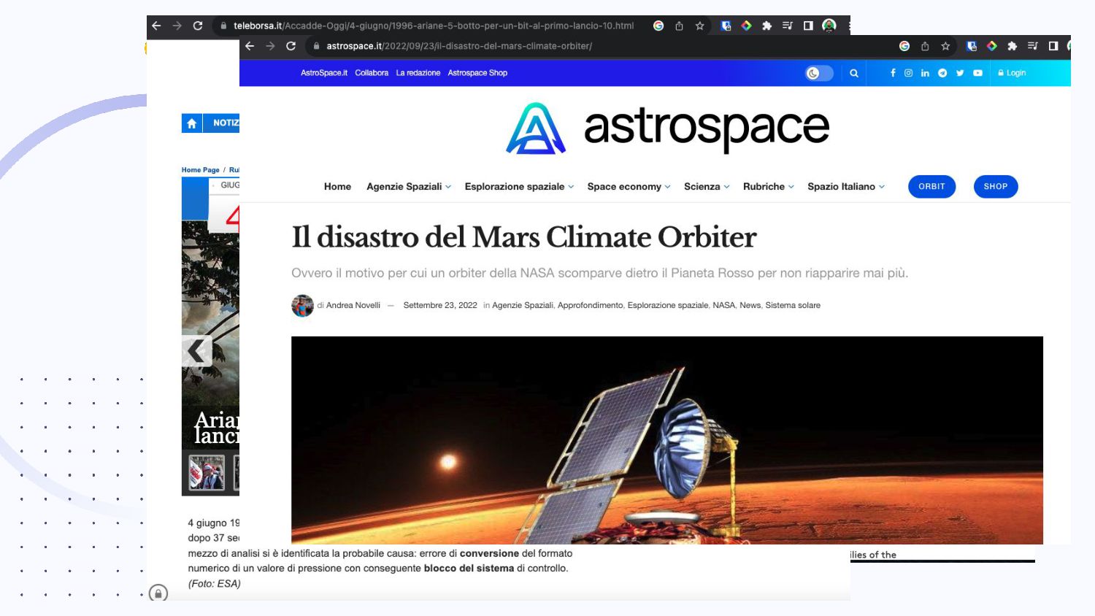Open Sistema solare category link

tap(793, 306)
